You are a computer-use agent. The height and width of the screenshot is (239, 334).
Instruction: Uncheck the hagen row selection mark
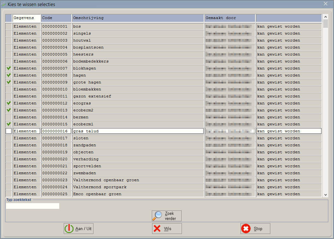tap(9, 75)
